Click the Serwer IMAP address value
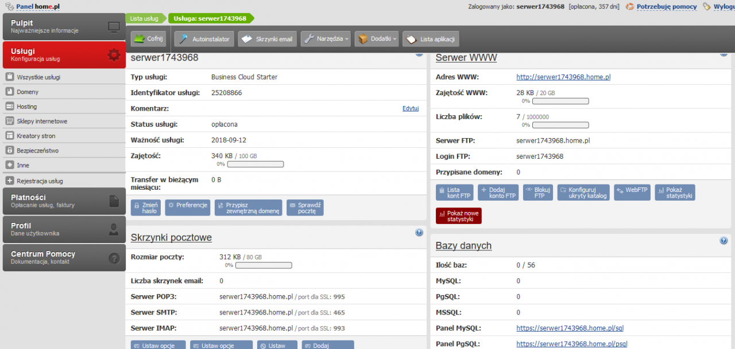 (256, 328)
